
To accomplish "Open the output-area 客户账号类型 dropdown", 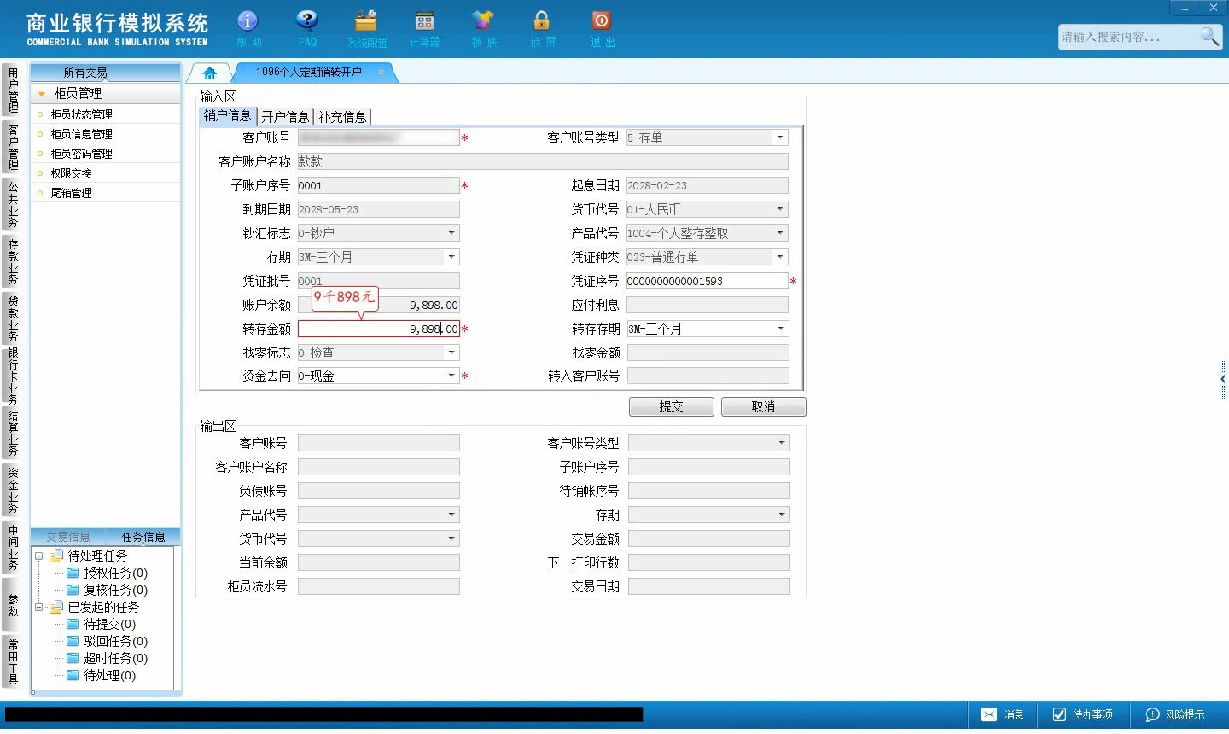I will (x=781, y=443).
